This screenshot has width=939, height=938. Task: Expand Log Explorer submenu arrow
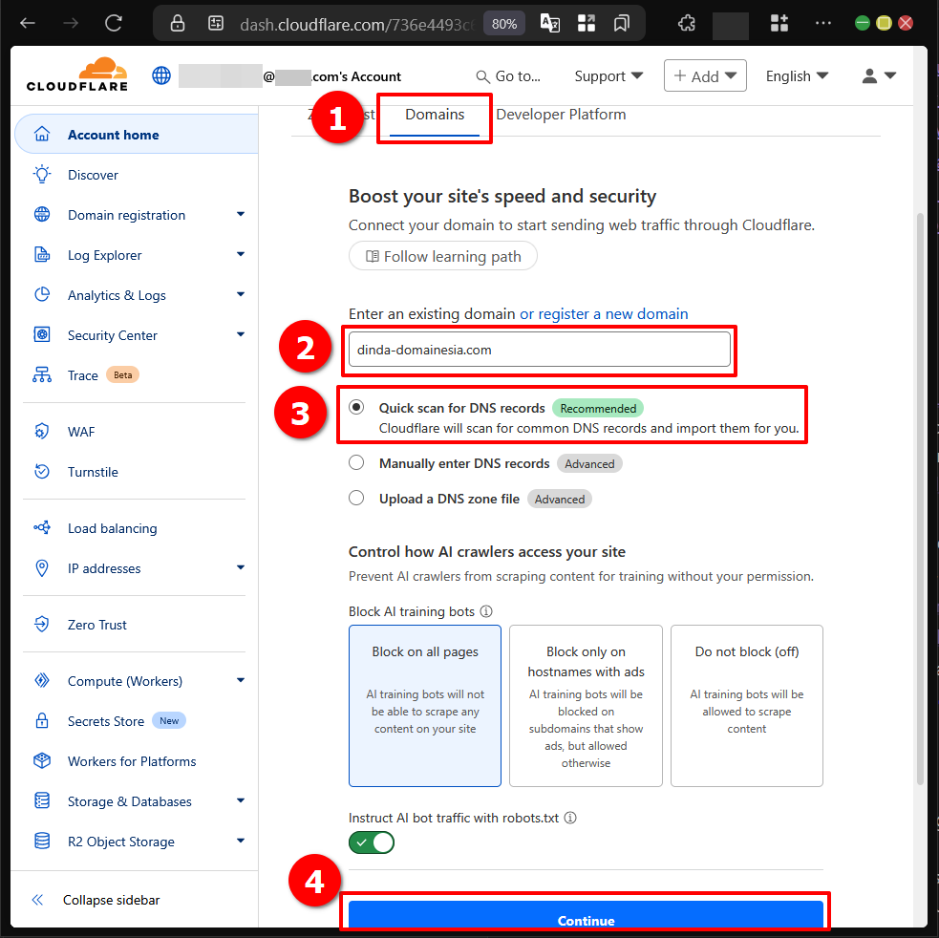pos(241,254)
